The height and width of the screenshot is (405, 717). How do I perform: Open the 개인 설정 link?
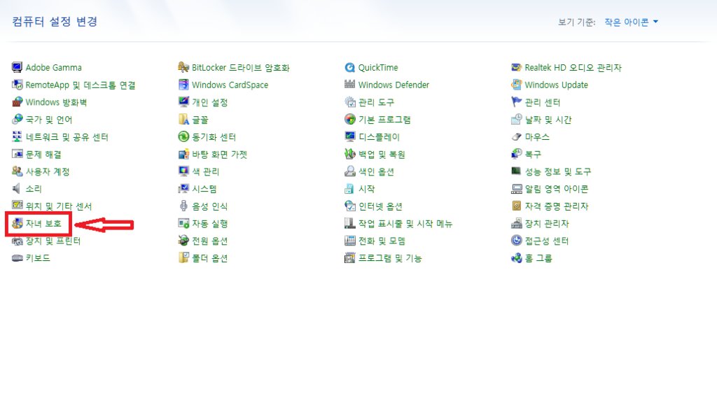click(209, 102)
